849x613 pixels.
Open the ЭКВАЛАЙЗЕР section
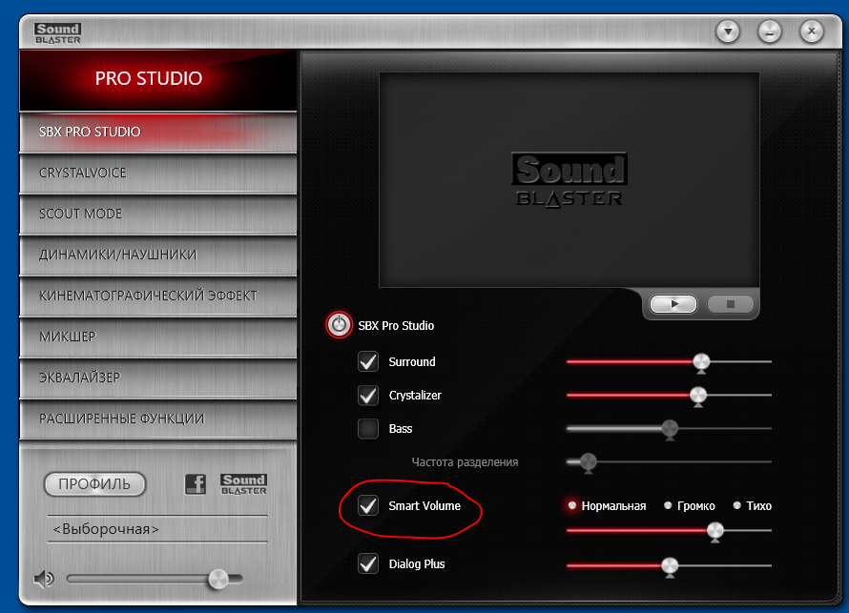[158, 378]
